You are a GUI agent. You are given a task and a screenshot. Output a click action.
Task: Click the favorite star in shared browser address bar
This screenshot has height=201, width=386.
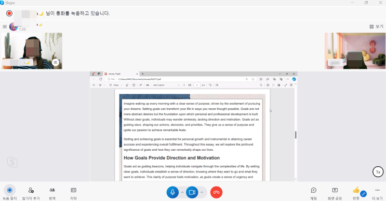[x=253, y=79]
